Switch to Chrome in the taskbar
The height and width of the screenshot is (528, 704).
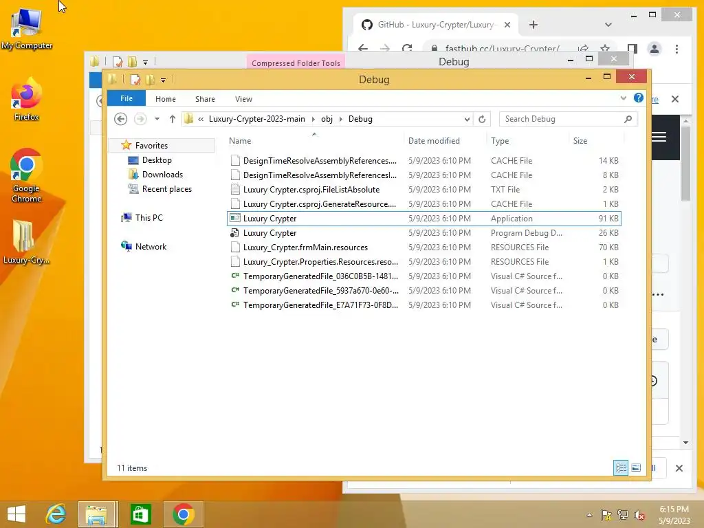[183, 514]
